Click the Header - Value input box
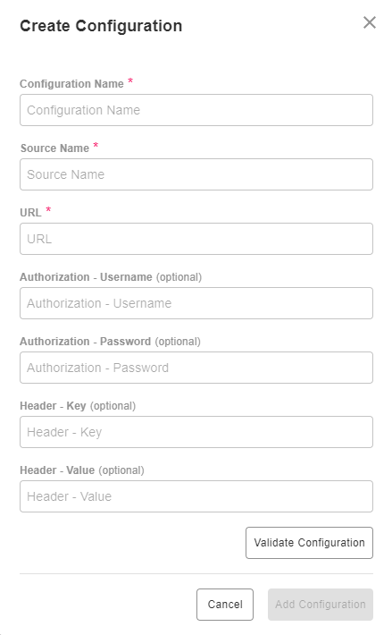Image resolution: width=392 pixels, height=635 pixels. coord(196,496)
